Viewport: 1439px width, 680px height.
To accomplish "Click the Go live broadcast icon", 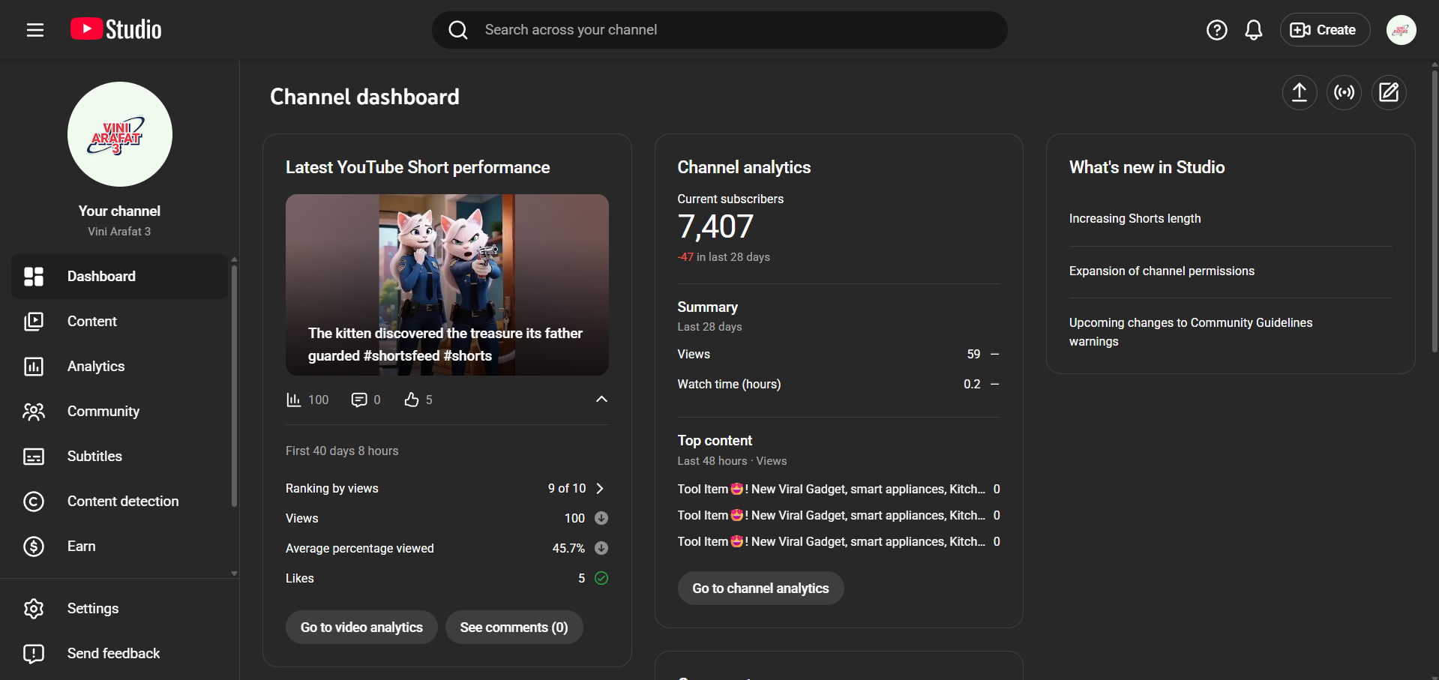I will (x=1344, y=92).
